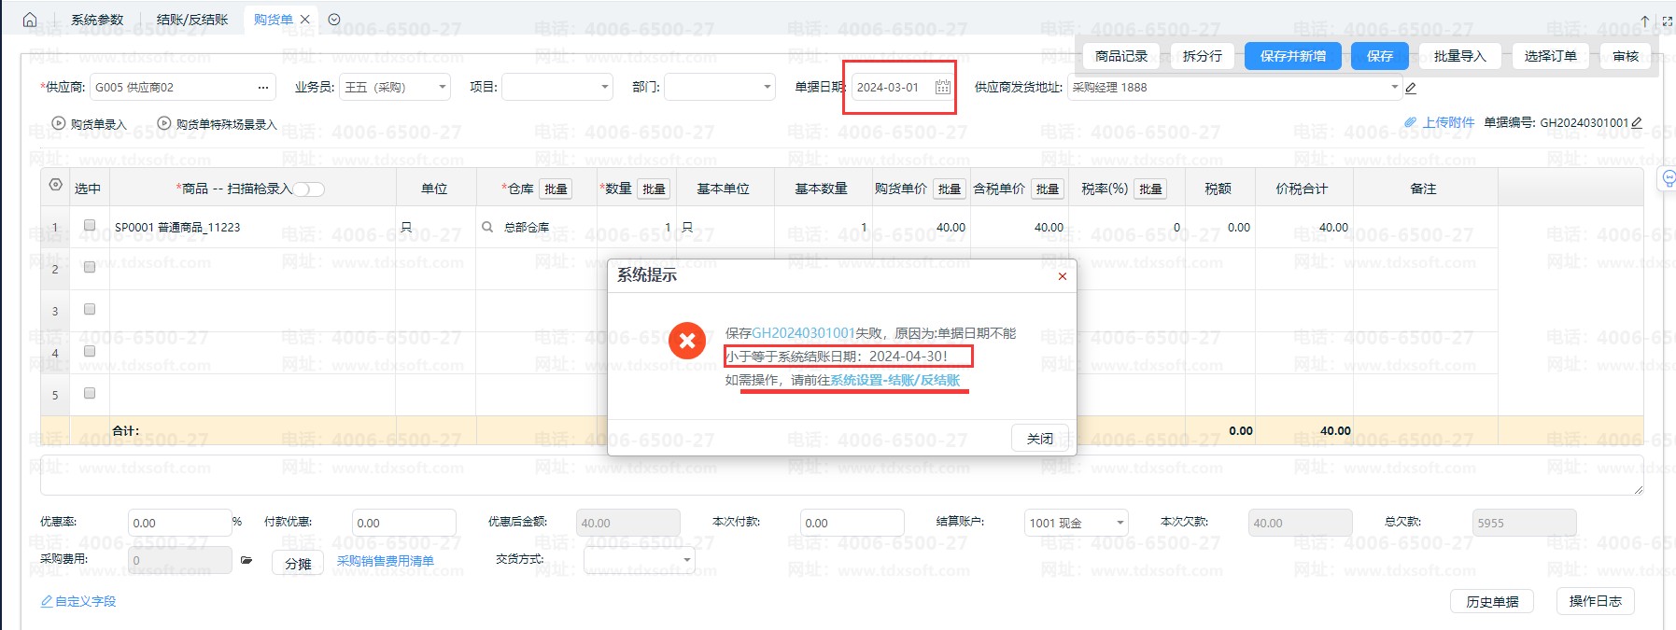Click the 优惠率 input field
Viewport: 1676px width, 630px height.
coord(179,523)
